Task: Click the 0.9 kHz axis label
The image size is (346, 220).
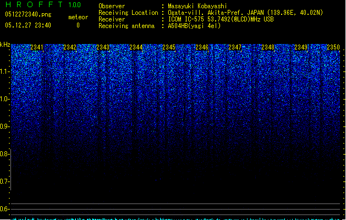Action: [x=4, y=127]
